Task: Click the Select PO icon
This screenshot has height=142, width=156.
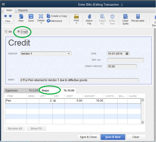Action: point(102,17)
